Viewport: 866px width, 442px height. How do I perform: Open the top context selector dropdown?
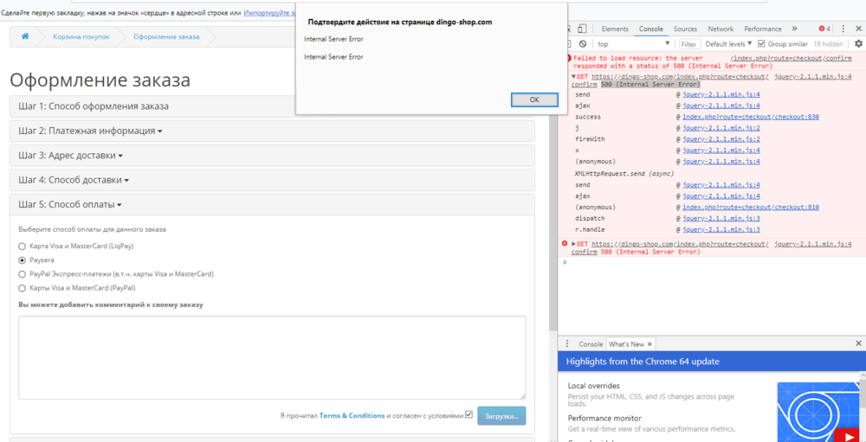(x=633, y=44)
